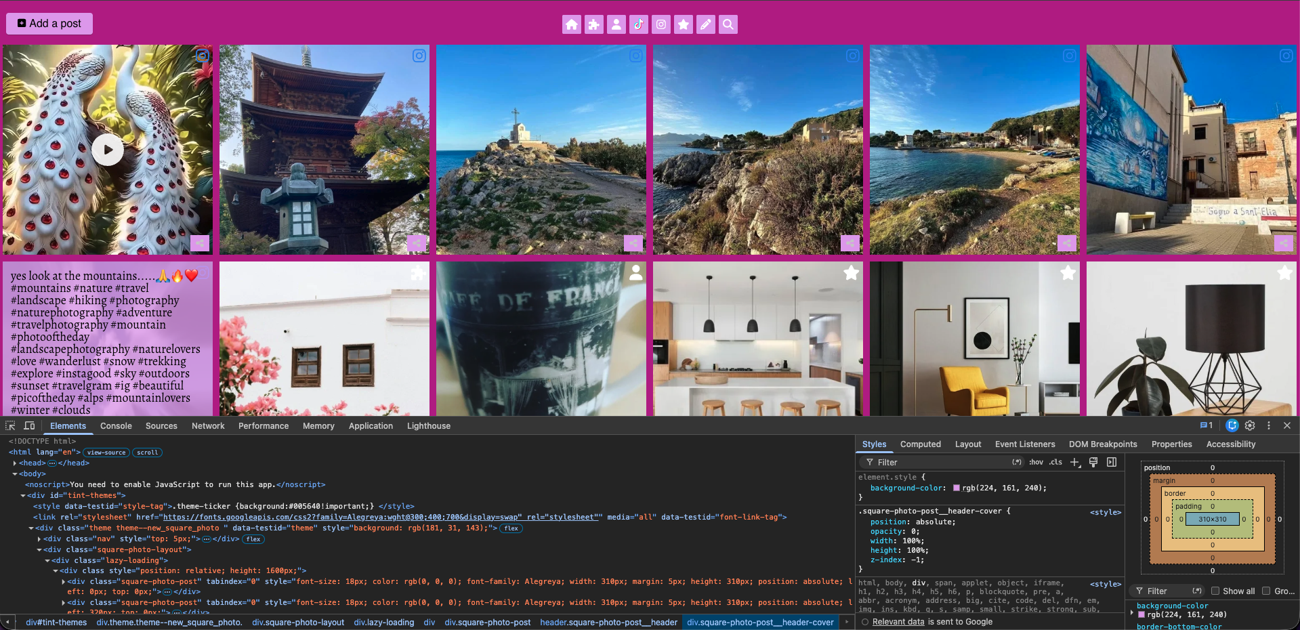Viewport: 1300px width, 630px height.
Task: Open the background-color swatch in element.style
Action: [x=957, y=488]
